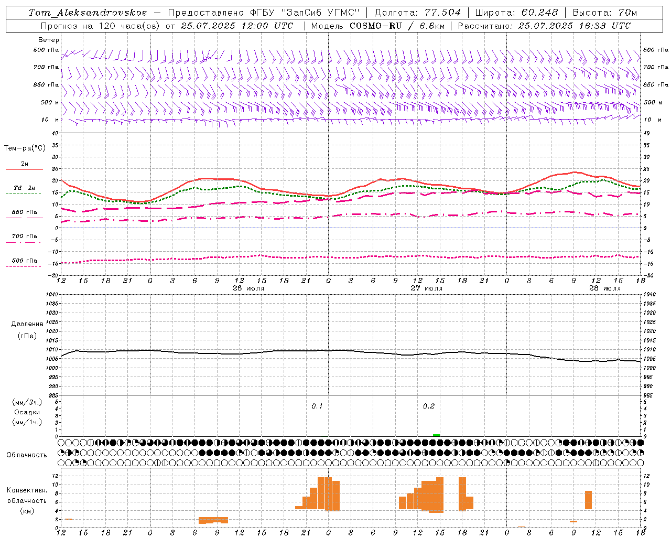Click the (км) unit label of convective panel
The image size is (671, 537).
(27, 511)
